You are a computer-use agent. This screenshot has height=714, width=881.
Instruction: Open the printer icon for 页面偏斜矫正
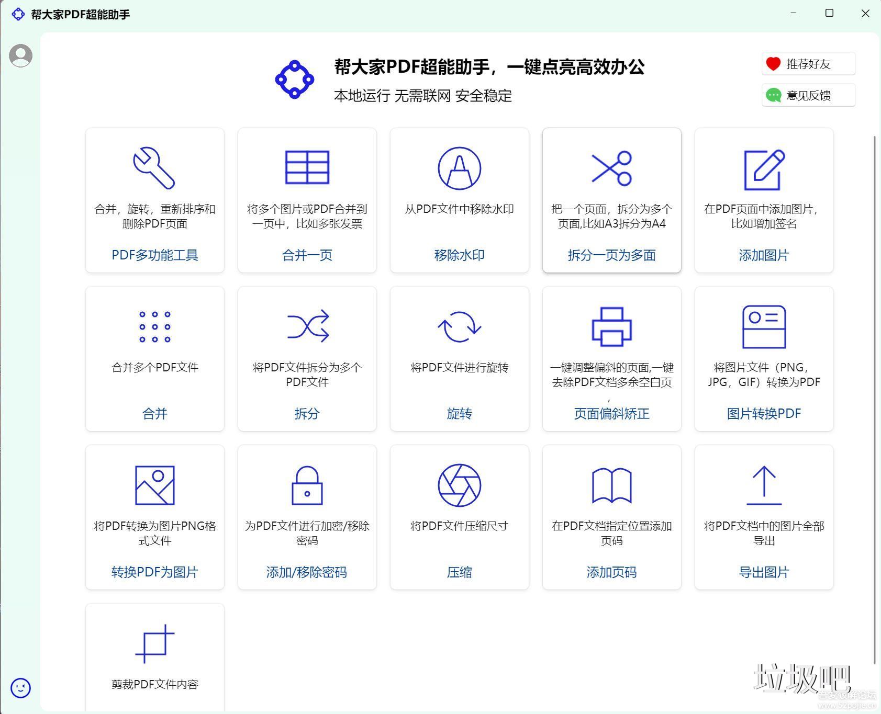coord(611,326)
